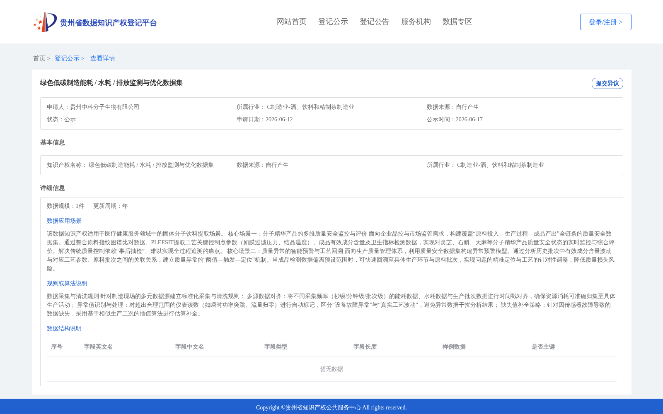Image resolution: width=663 pixels, height=414 pixels.
Task: Click 基本信息 section heading
Action: click(x=53, y=142)
